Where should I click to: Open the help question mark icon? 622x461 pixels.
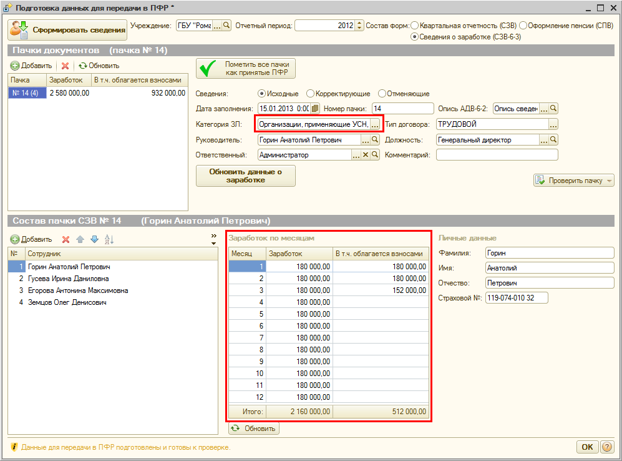pyautogui.click(x=606, y=447)
